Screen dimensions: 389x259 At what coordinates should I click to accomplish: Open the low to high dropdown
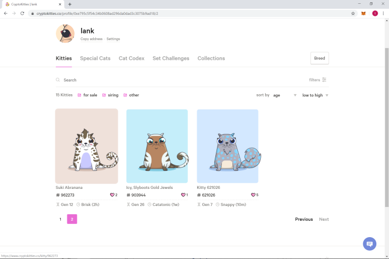tap(315, 95)
